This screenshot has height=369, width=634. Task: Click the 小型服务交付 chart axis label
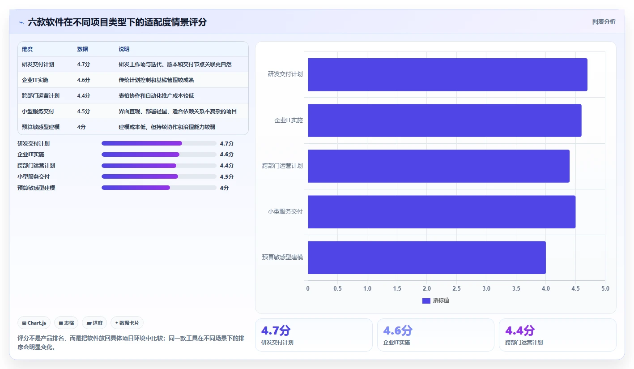tap(285, 212)
